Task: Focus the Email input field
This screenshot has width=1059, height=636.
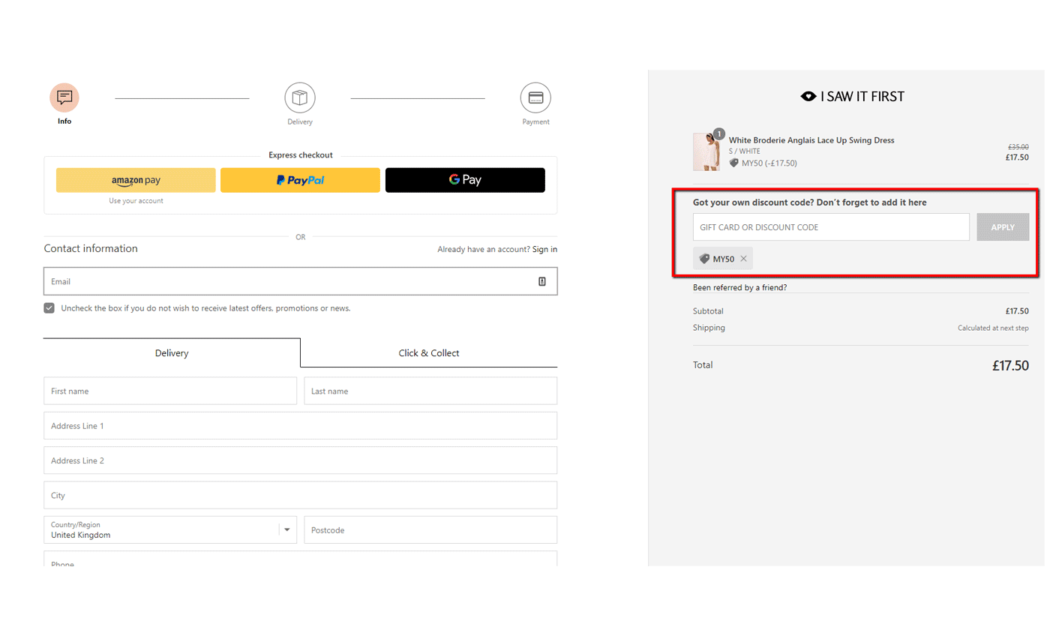Action: coord(301,281)
